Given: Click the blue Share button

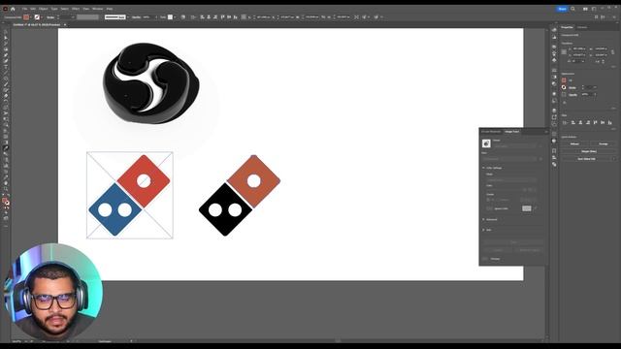Looking at the screenshot, I should click(562, 9).
